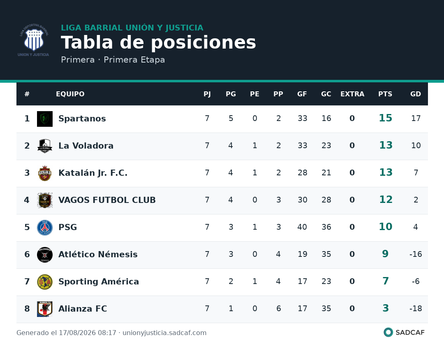Click the La Voladora team crest
Viewport: 444px width, 354px height.
point(45,146)
